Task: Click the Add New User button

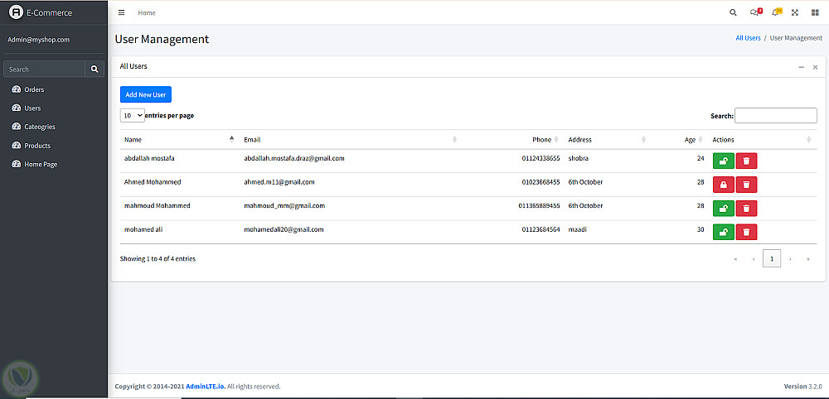Action: 146,94
